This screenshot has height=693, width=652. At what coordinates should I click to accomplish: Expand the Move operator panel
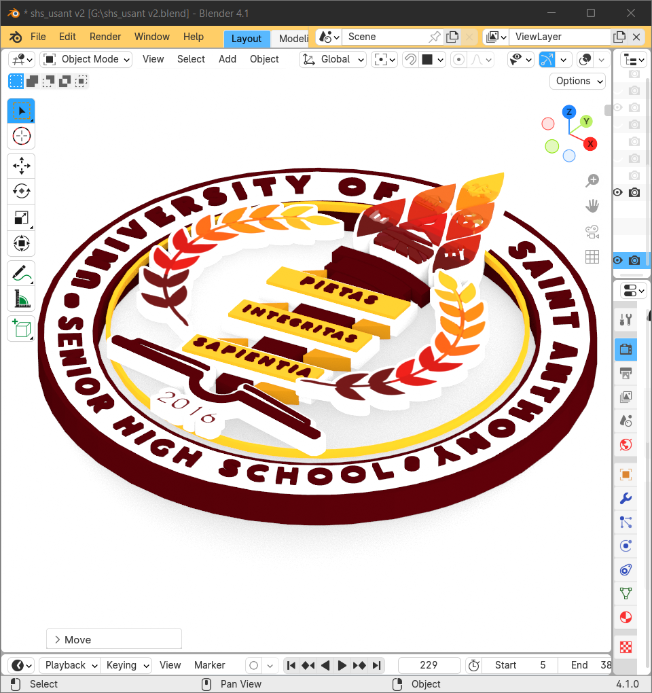pos(114,639)
